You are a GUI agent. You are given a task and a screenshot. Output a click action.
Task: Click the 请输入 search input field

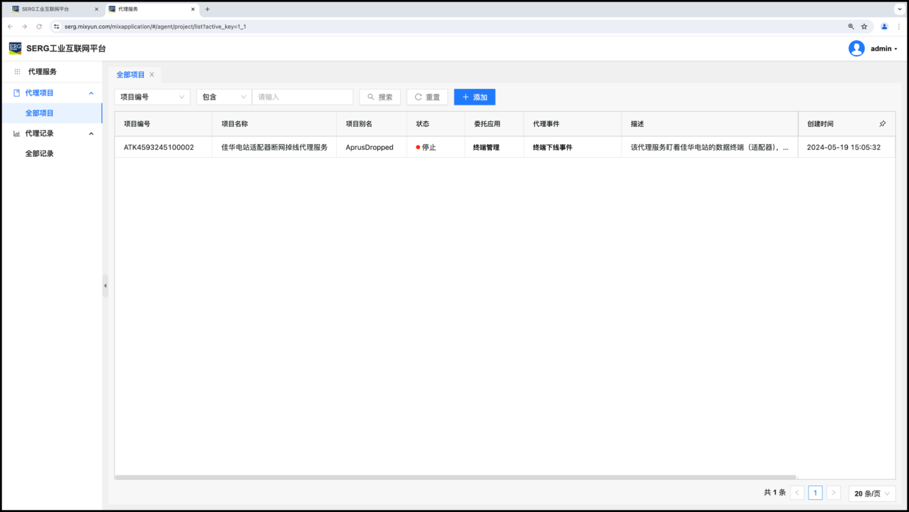tap(303, 97)
